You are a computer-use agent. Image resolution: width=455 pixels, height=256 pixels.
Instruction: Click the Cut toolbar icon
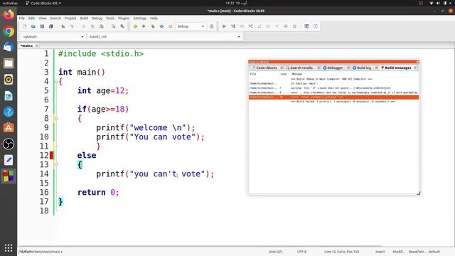[x=84, y=26]
